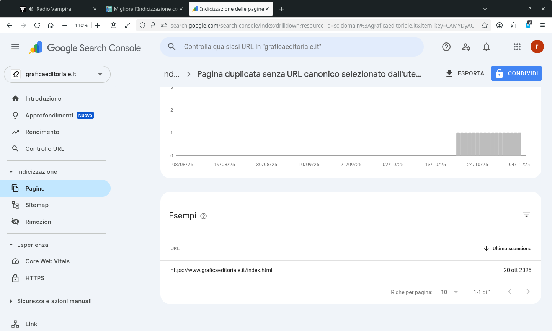The width and height of the screenshot is (552, 331).
Task: Mute the Radio Vampira tab audio
Action: pyautogui.click(x=31, y=9)
